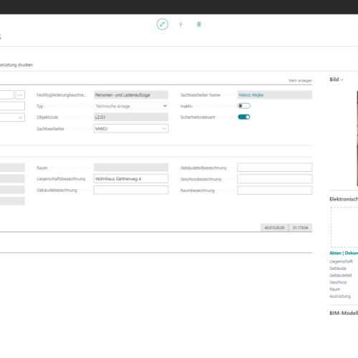Select Gebäudeteil in the documents list
The image size is (358, 358).
click(341, 275)
